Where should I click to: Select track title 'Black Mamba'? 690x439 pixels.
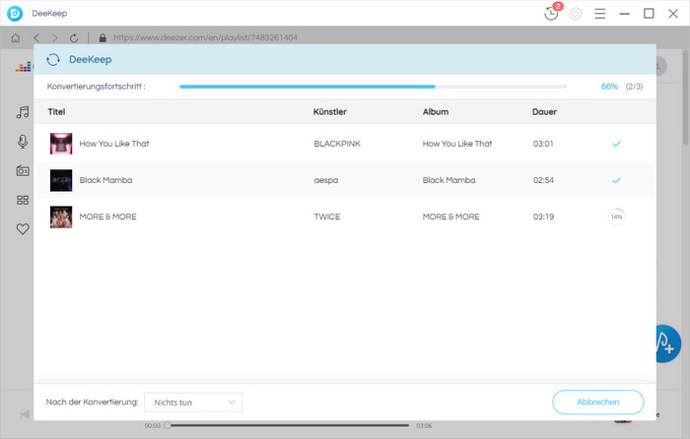pos(105,180)
